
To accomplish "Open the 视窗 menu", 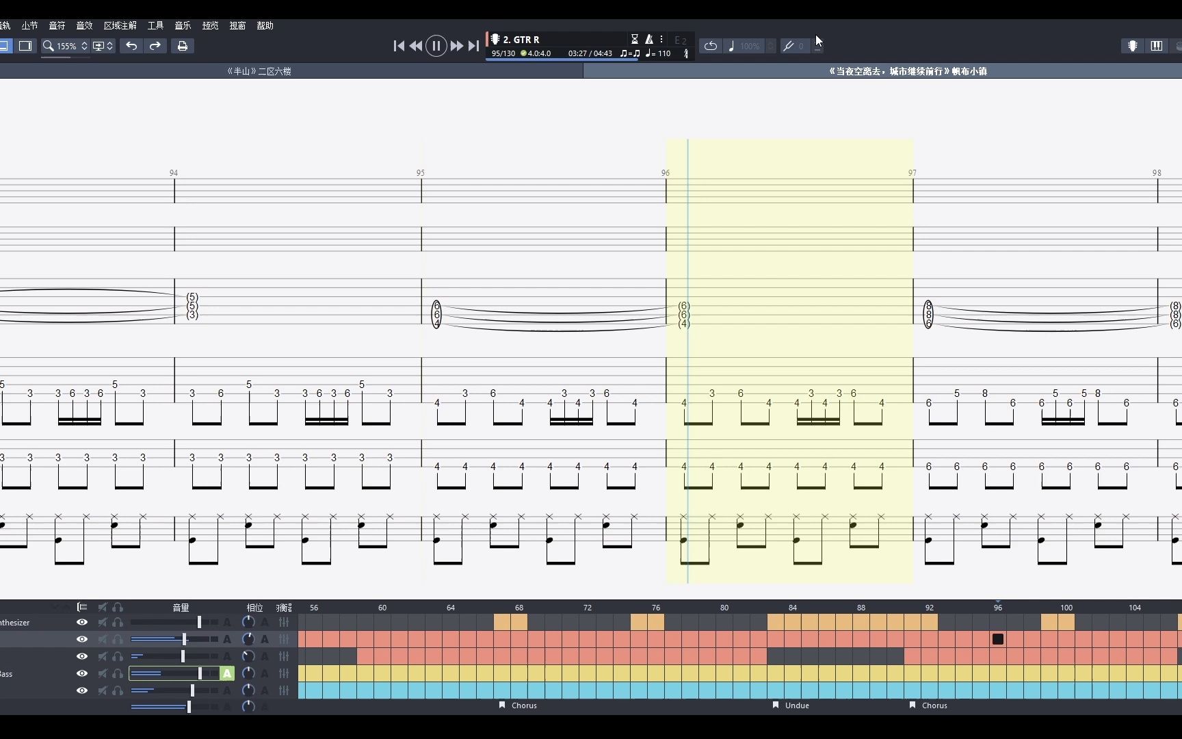I will click(237, 25).
